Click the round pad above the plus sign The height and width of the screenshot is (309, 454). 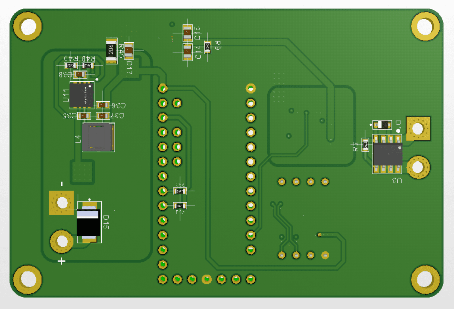click(x=62, y=241)
